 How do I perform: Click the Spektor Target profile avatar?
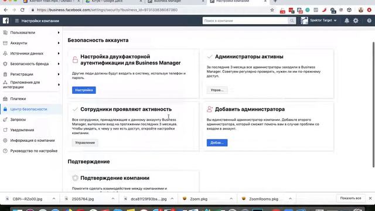304,21
